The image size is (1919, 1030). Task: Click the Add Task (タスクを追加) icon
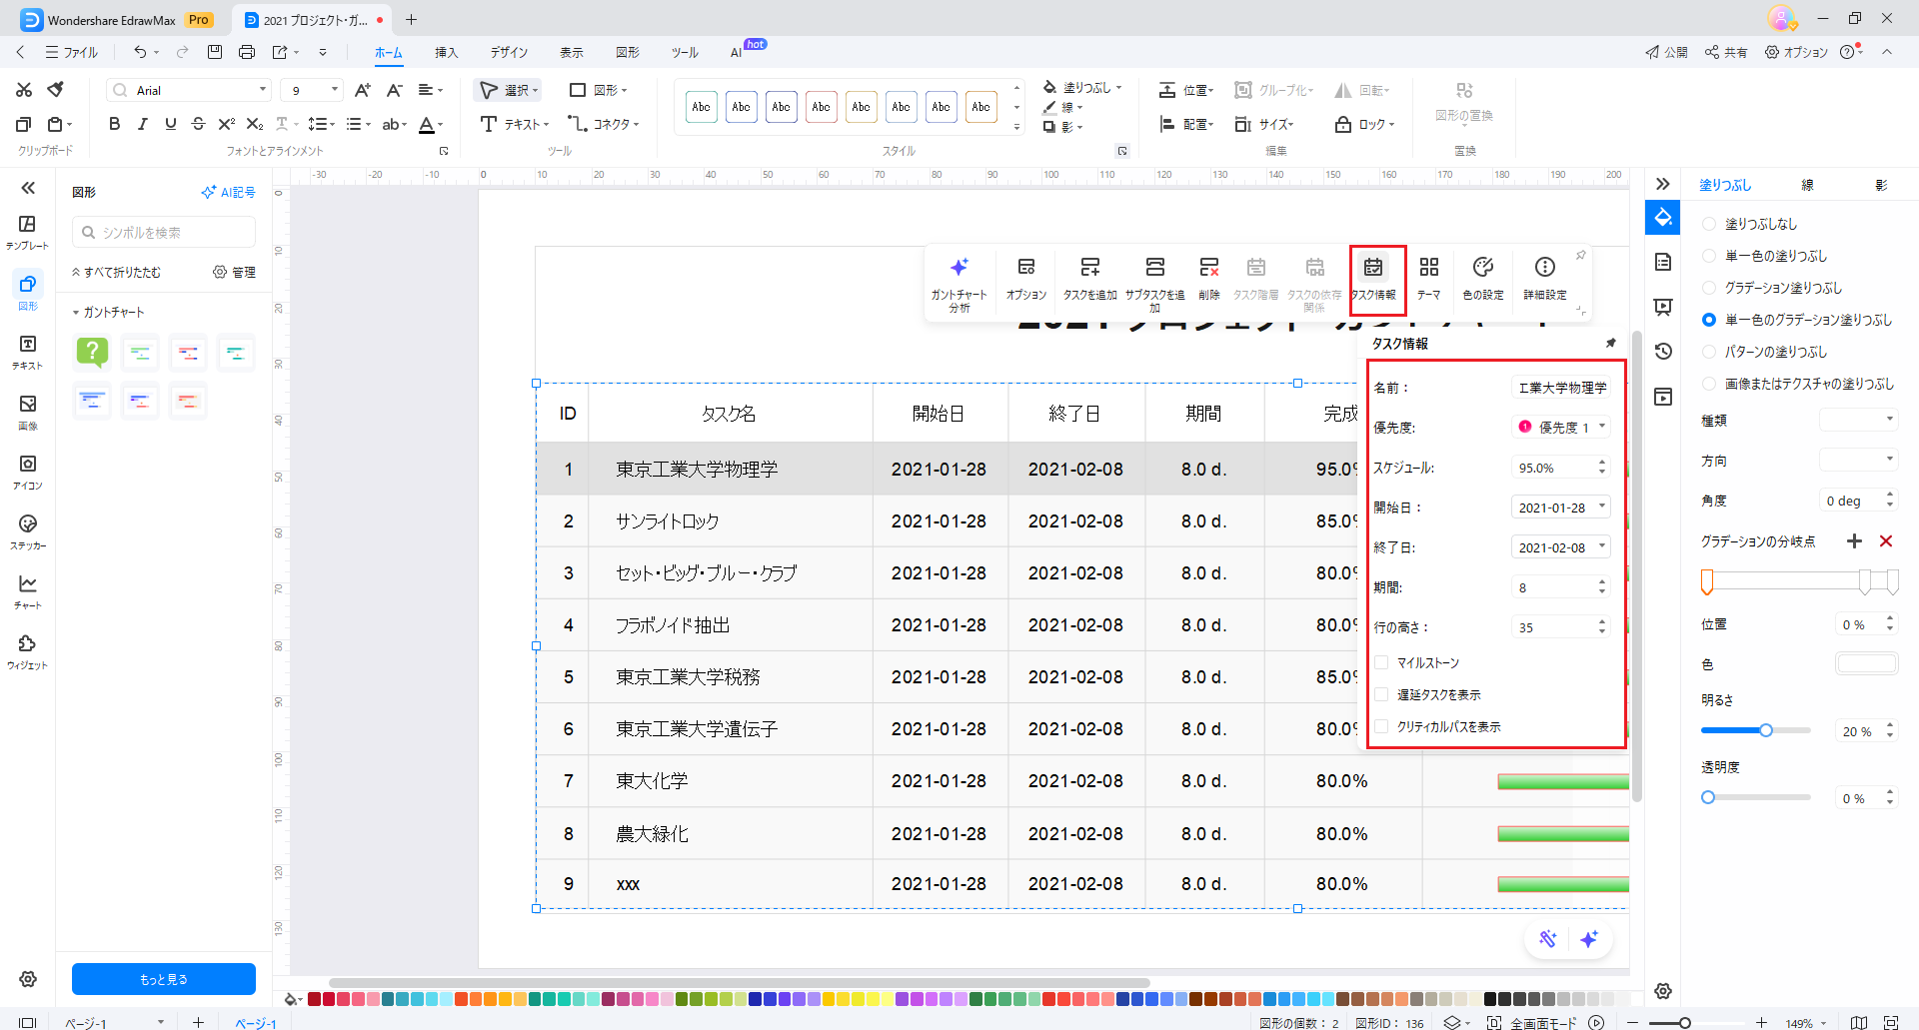pyautogui.click(x=1089, y=268)
